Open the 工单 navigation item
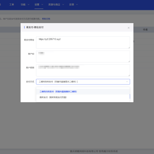154x154 pixels. coord(12,5)
